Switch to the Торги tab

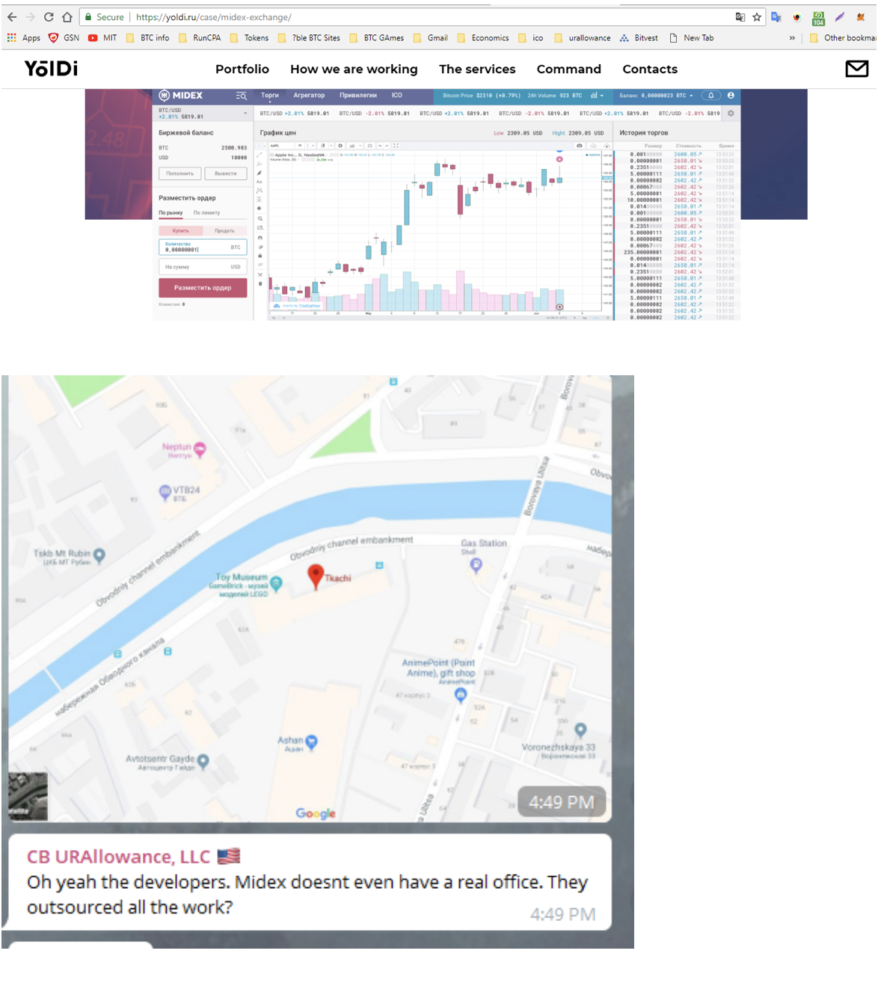pos(270,96)
